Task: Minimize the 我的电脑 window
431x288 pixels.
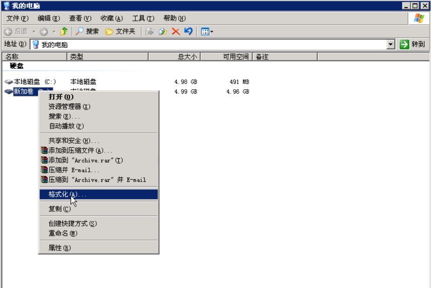Action: 406,6
